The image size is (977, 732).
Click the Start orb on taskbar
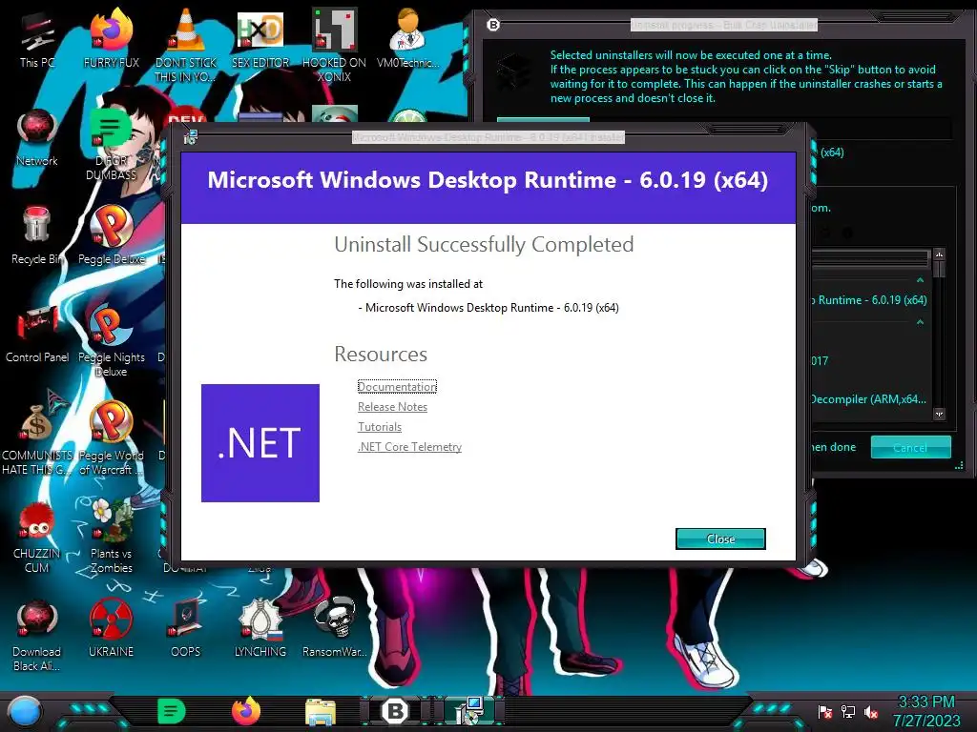coord(24,711)
